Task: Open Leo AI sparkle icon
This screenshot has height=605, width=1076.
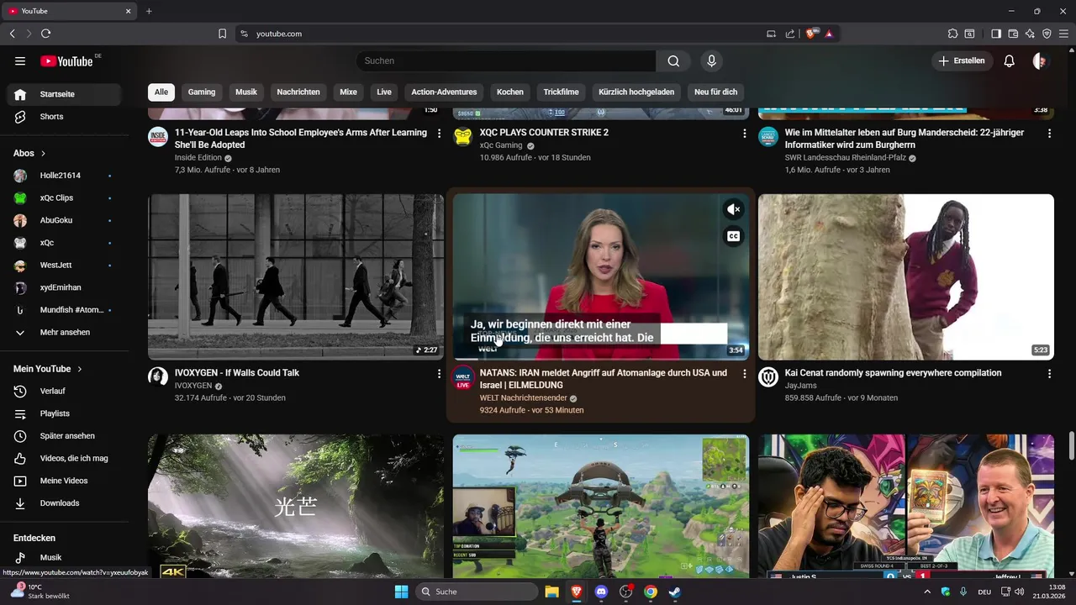Action: tap(1030, 34)
